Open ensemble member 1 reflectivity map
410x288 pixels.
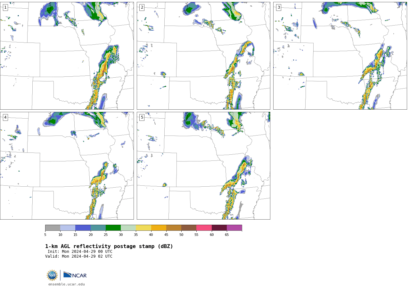pyautogui.click(x=67, y=56)
